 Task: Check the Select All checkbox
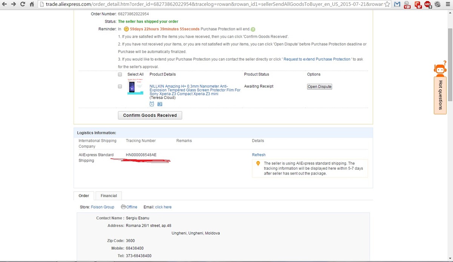click(x=120, y=74)
